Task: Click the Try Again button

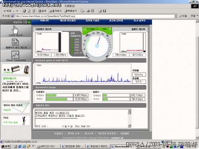Action: (90, 29)
